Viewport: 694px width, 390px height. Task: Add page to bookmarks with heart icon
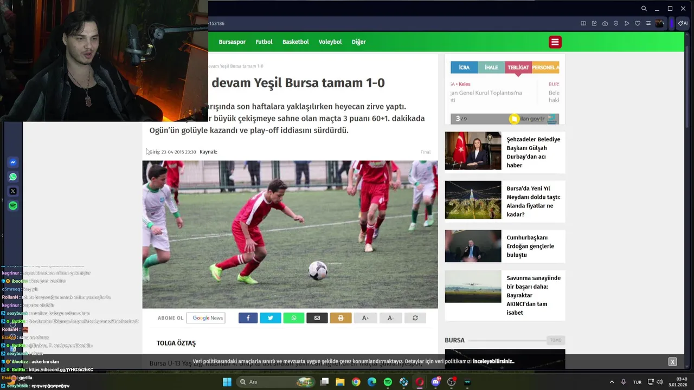638,23
